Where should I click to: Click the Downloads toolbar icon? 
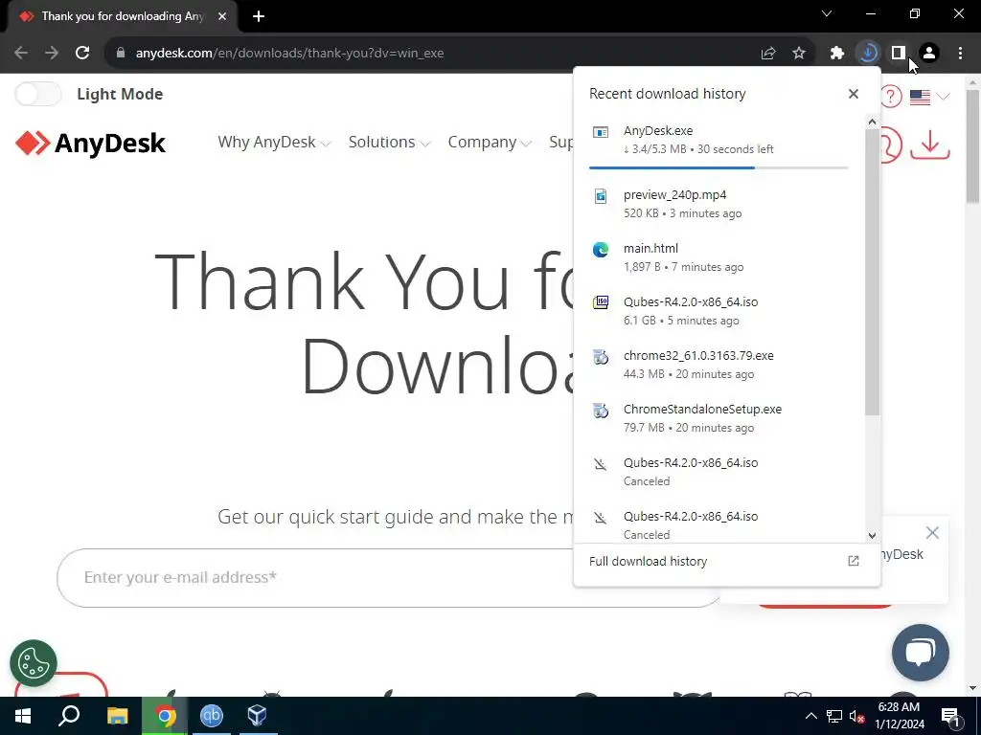tap(868, 54)
